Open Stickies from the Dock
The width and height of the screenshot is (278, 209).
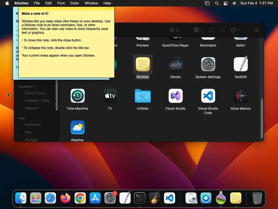point(236,198)
